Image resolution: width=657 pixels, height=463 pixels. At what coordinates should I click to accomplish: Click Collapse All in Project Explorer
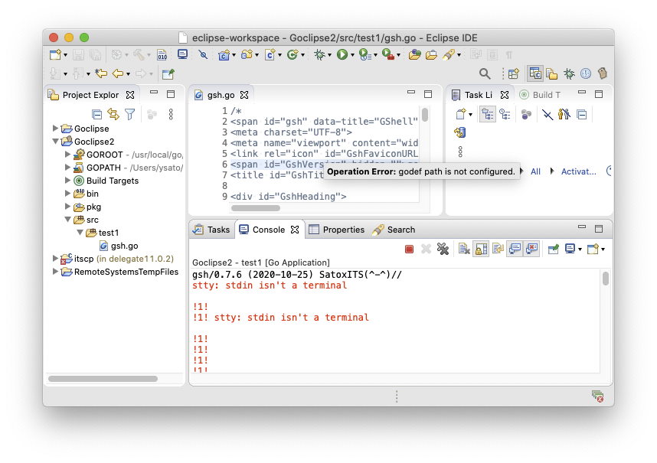96,114
